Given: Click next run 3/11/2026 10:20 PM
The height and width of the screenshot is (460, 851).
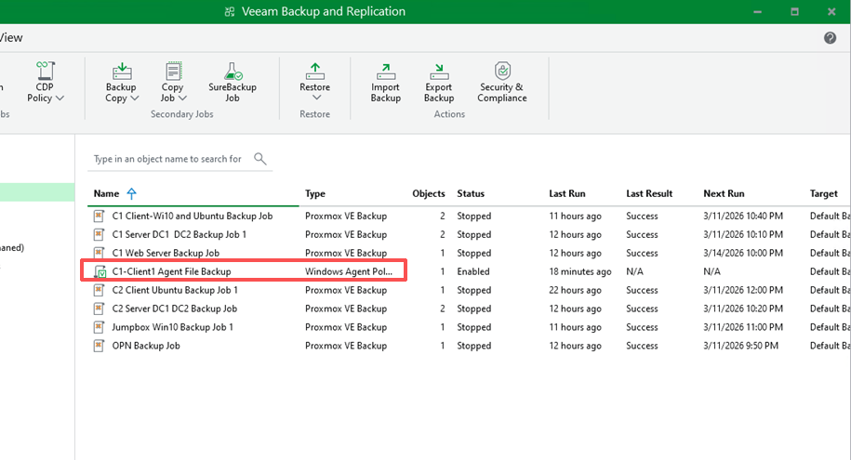Looking at the screenshot, I should (743, 309).
